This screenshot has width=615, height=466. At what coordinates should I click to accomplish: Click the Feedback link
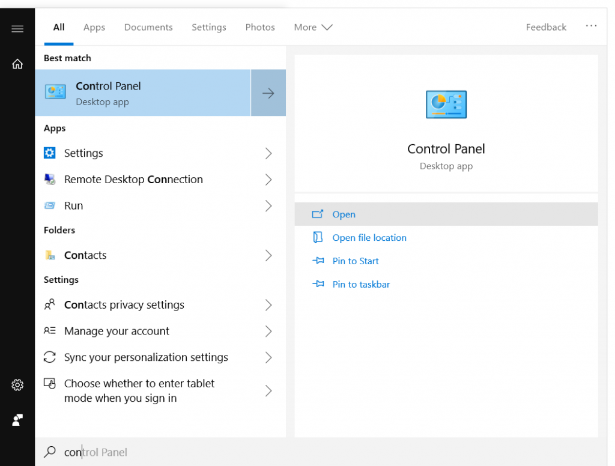(x=546, y=27)
